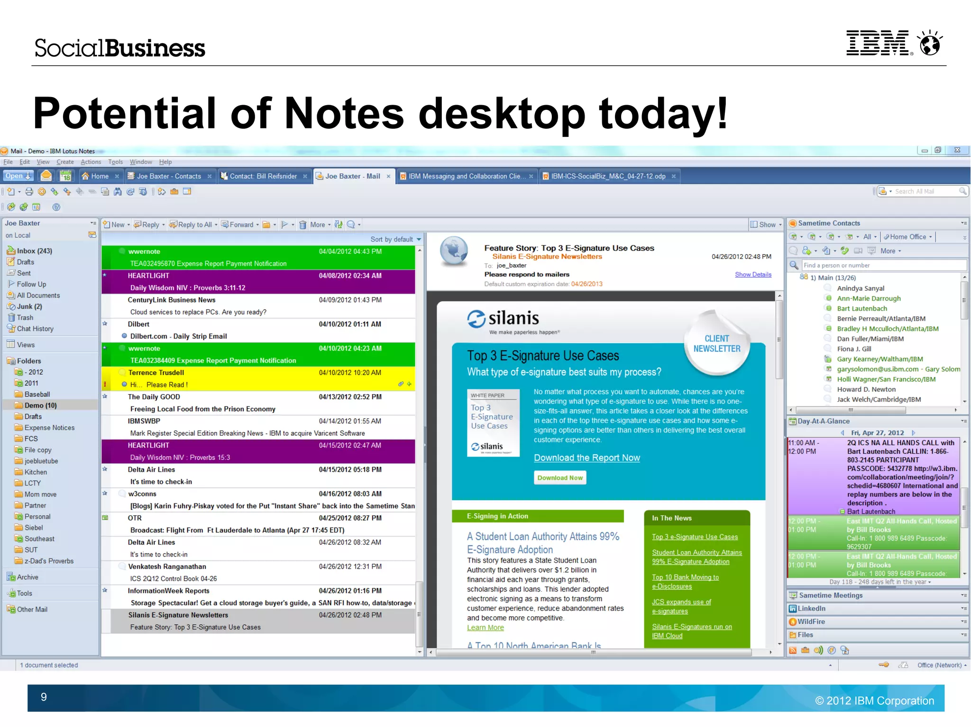This screenshot has width=971, height=727.
Task: Click the orange Stop icon in toolbar
Action: [42, 192]
